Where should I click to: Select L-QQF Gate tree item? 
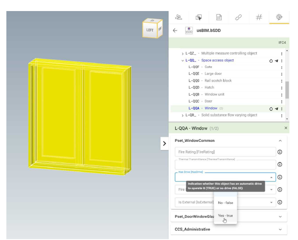pos(200,67)
